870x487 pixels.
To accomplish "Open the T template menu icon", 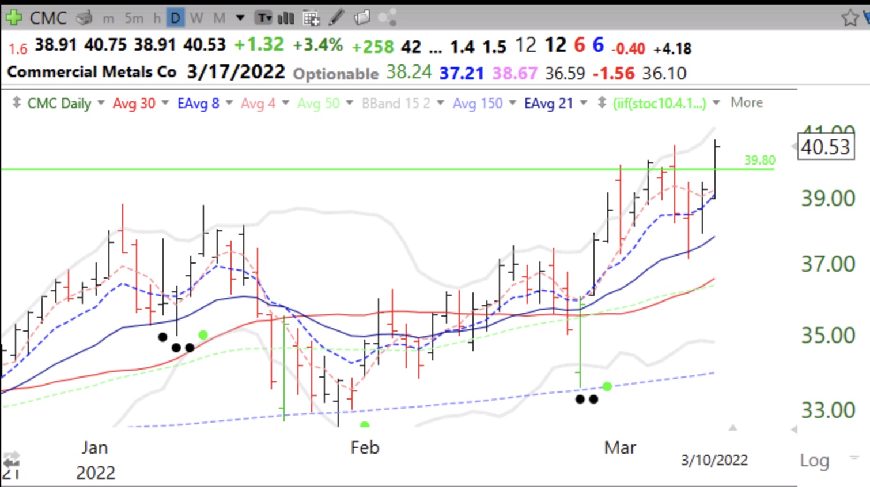I will click(264, 18).
